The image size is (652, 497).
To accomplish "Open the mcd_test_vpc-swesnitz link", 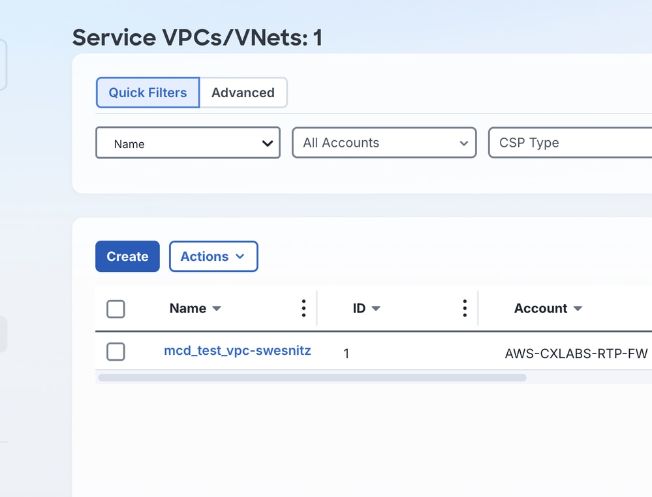I will 238,351.
